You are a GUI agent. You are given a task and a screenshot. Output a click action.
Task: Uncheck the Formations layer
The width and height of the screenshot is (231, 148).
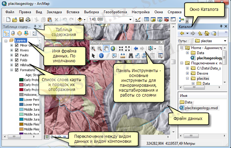(x=16, y=70)
